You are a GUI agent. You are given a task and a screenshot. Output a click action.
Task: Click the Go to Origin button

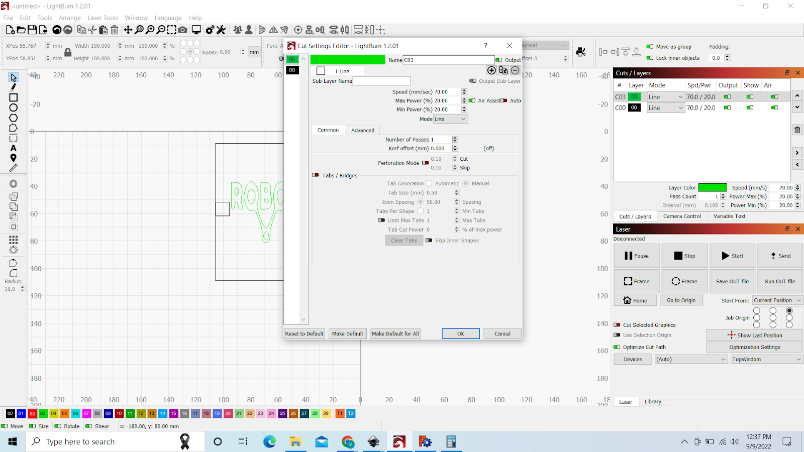(681, 300)
